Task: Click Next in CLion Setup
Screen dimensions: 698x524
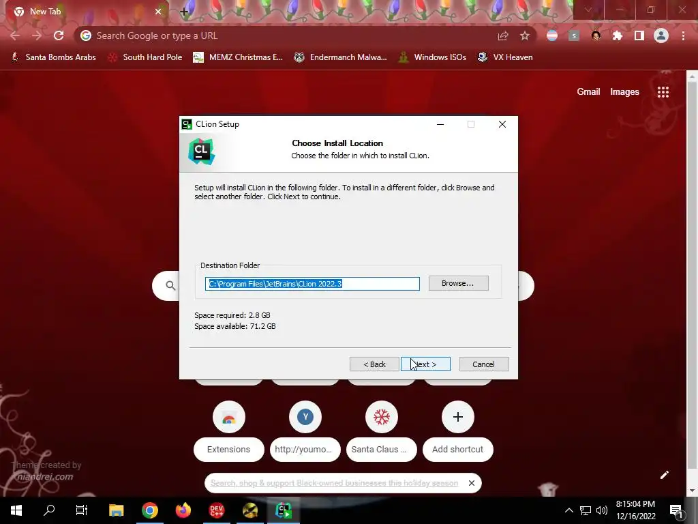Action: (425, 364)
